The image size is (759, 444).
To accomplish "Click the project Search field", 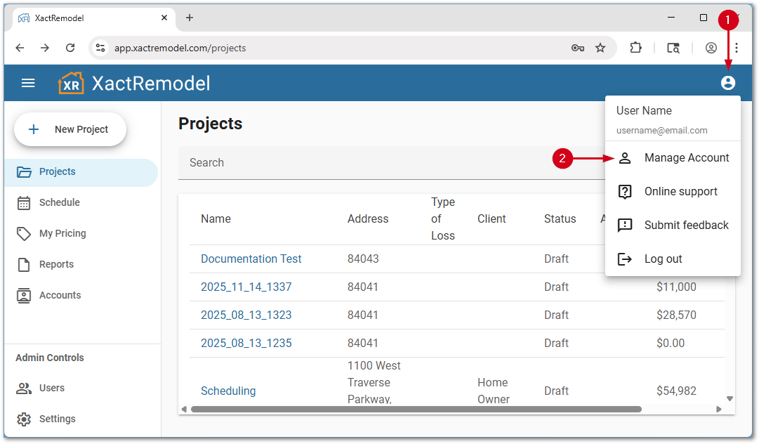I will (365, 163).
